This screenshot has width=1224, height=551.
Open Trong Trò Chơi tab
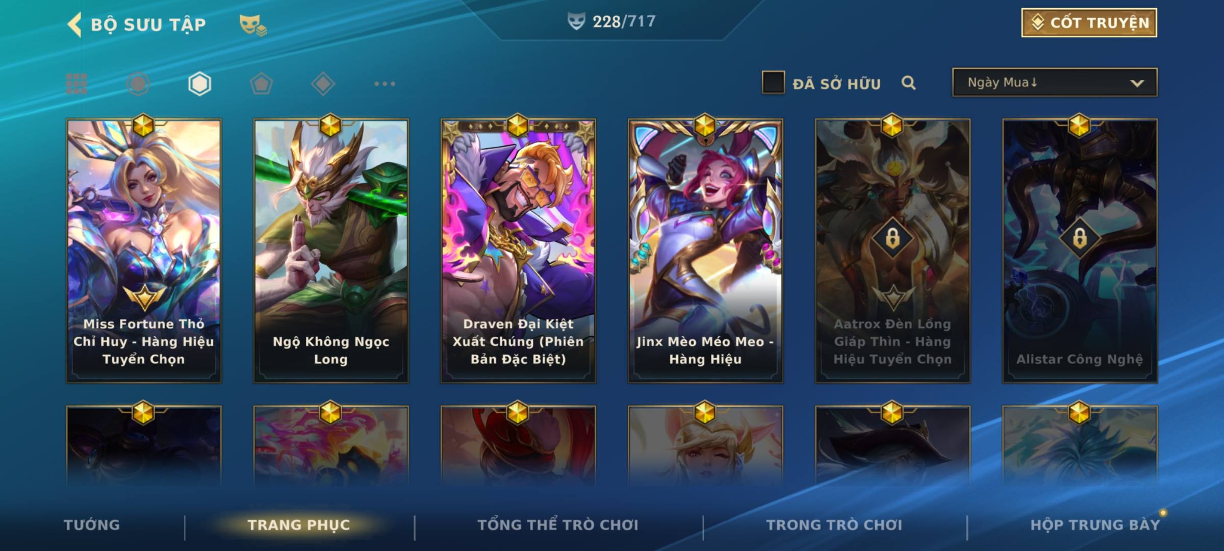coord(834,525)
